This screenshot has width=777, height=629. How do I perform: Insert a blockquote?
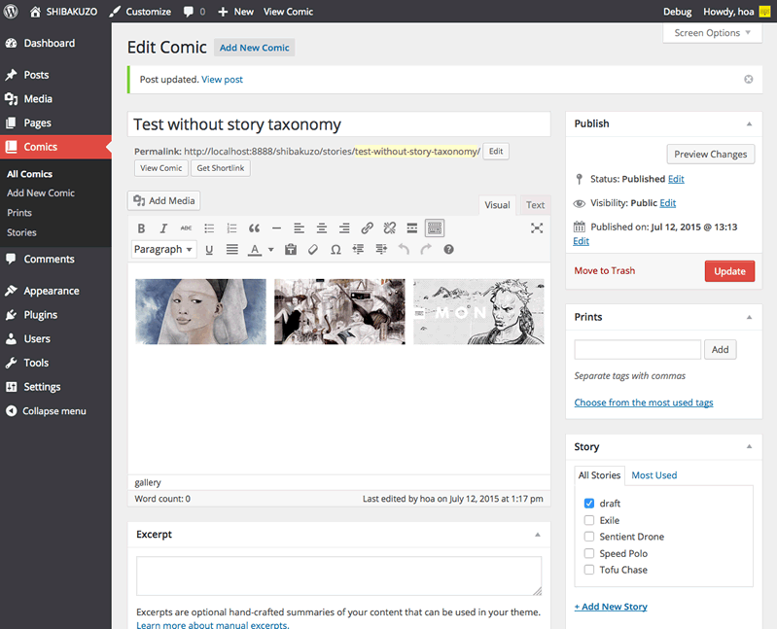tap(254, 228)
